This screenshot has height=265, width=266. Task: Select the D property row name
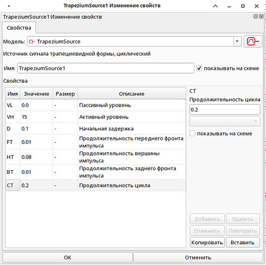tap(13, 129)
